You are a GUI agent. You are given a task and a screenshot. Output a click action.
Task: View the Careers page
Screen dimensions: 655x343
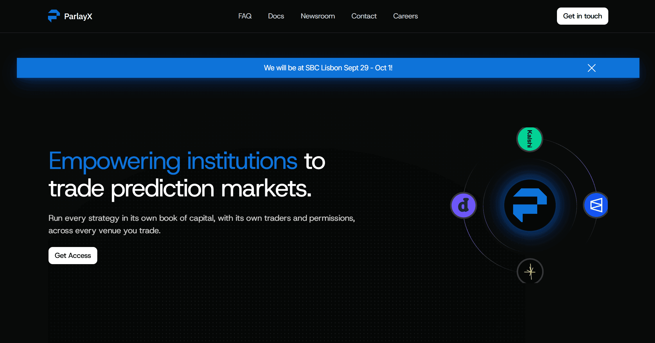pyautogui.click(x=405, y=16)
